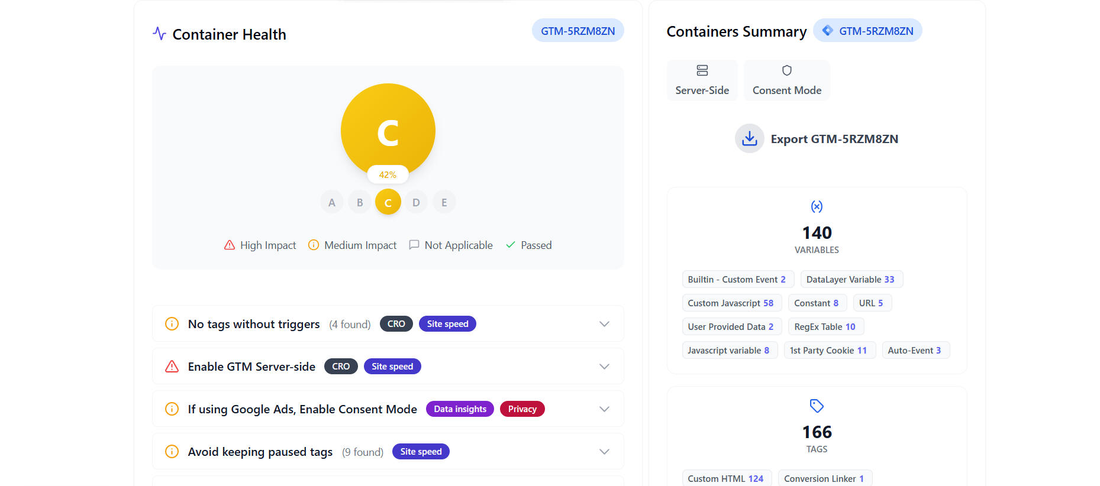Select grade A circle

[332, 202]
